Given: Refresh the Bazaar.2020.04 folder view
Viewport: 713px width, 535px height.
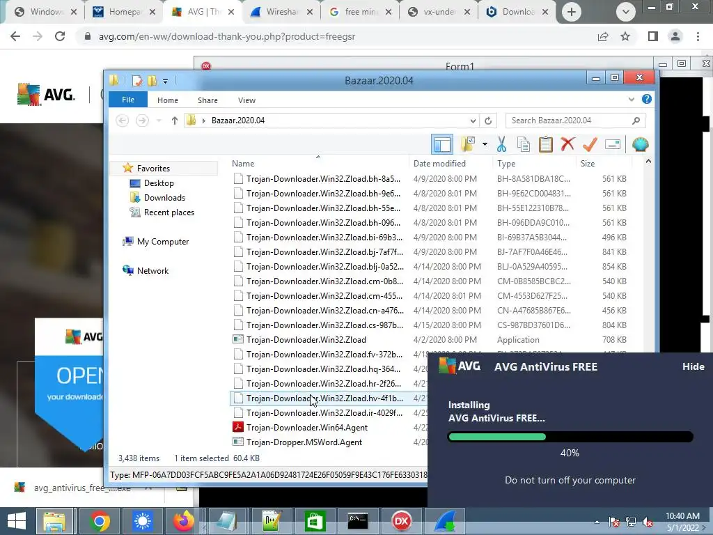Looking at the screenshot, I should tap(488, 121).
